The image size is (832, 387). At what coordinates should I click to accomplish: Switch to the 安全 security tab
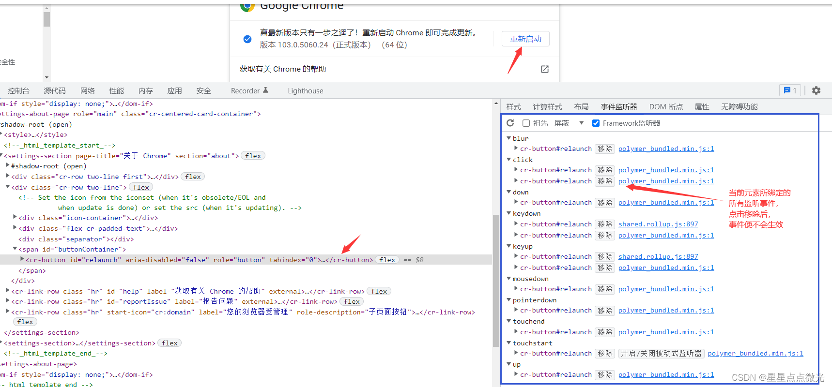coord(204,91)
